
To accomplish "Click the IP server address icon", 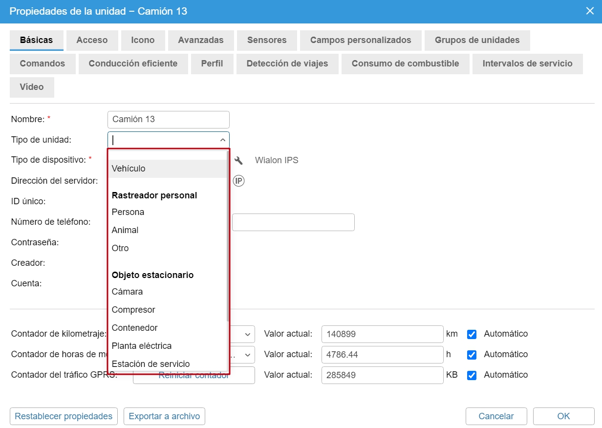I will click(x=238, y=181).
